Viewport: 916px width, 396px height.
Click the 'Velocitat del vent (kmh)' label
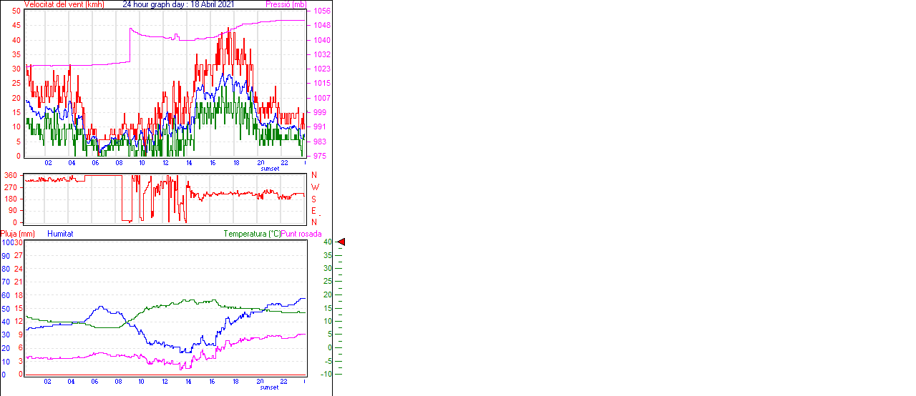(x=64, y=4)
